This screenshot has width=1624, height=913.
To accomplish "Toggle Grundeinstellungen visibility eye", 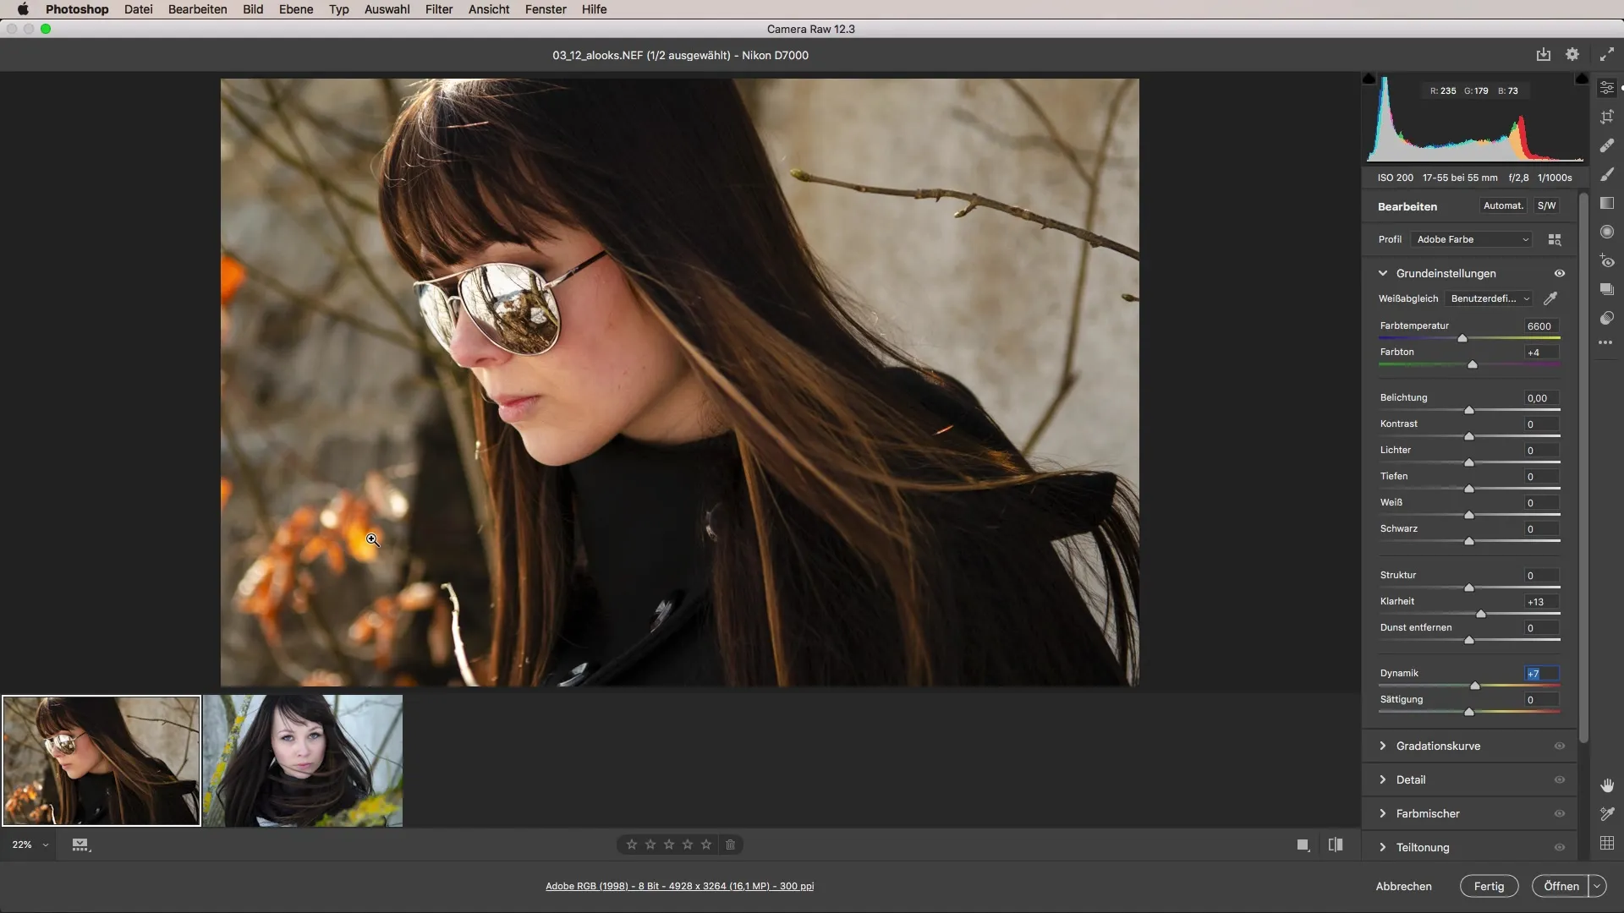I will (1560, 273).
